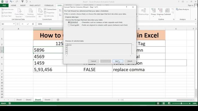The image size is (198, 111).
Task: Select cell containing replace comma
Action: tap(139, 69)
